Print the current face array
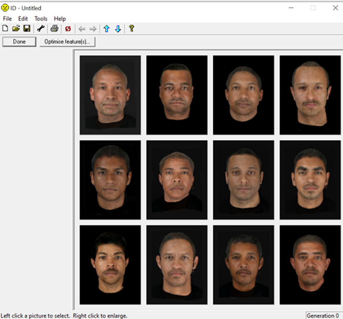 54,28
